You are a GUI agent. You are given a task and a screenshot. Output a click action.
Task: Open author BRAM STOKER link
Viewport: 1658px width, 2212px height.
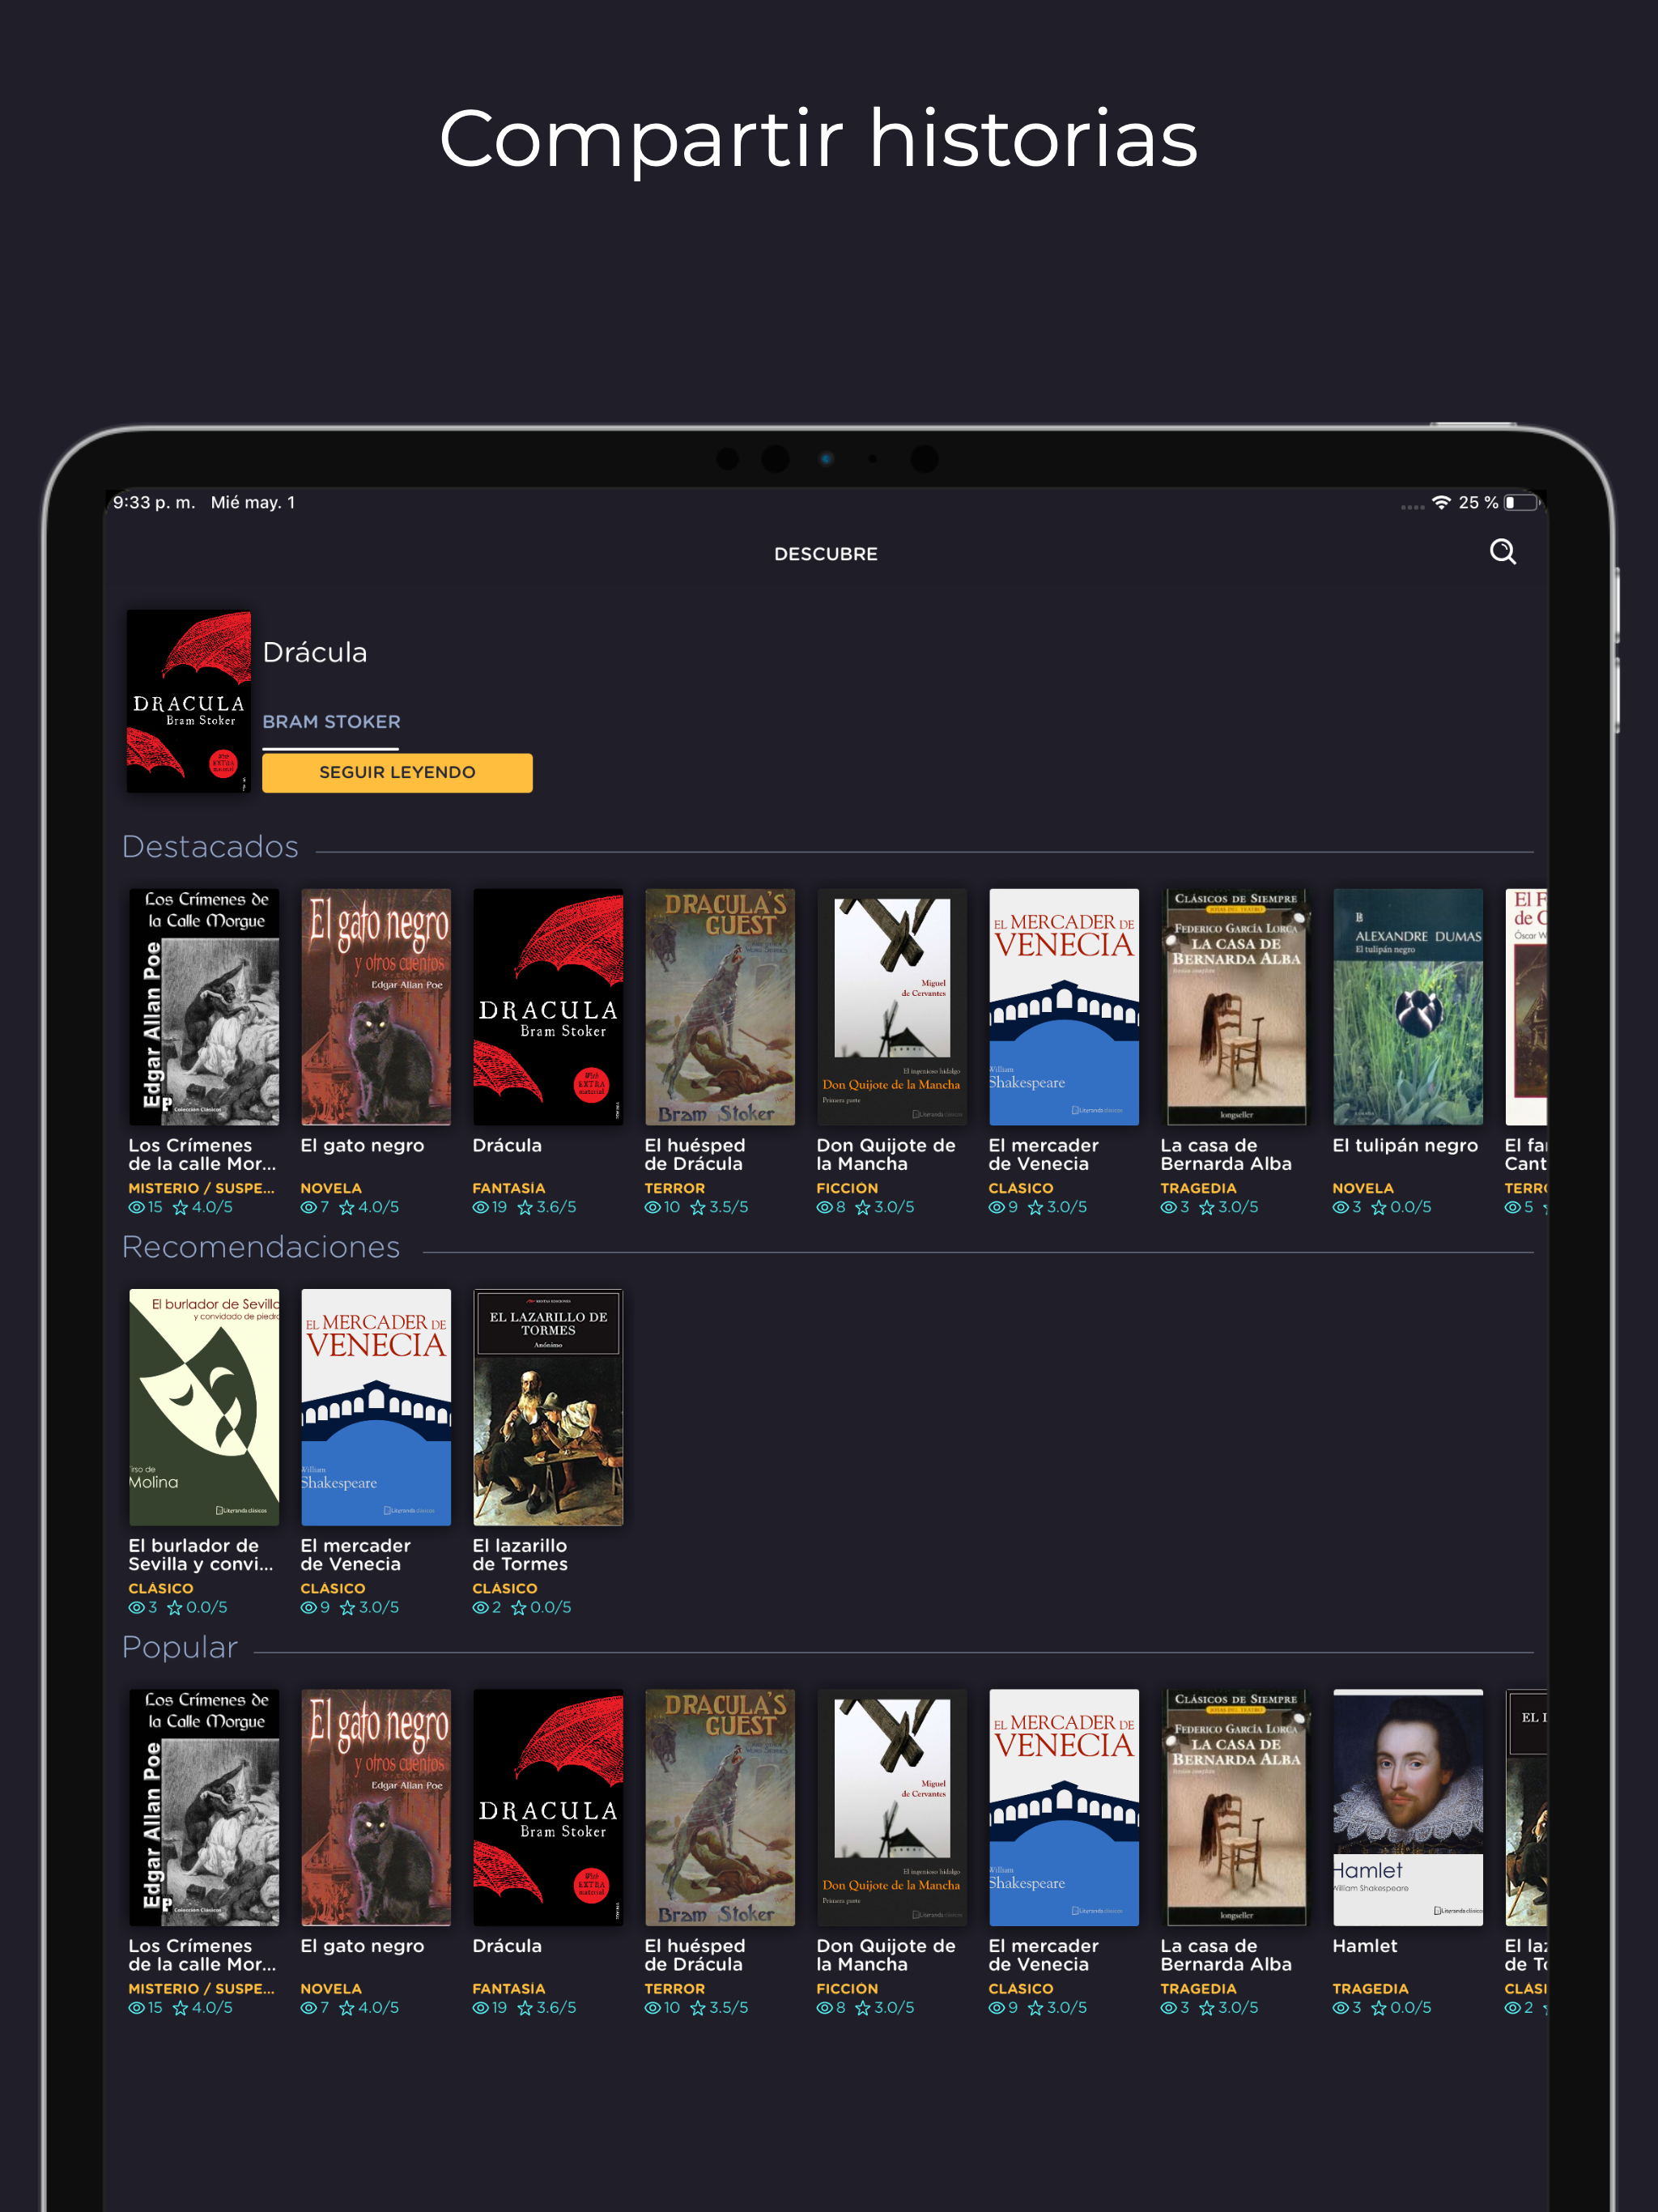(x=331, y=721)
